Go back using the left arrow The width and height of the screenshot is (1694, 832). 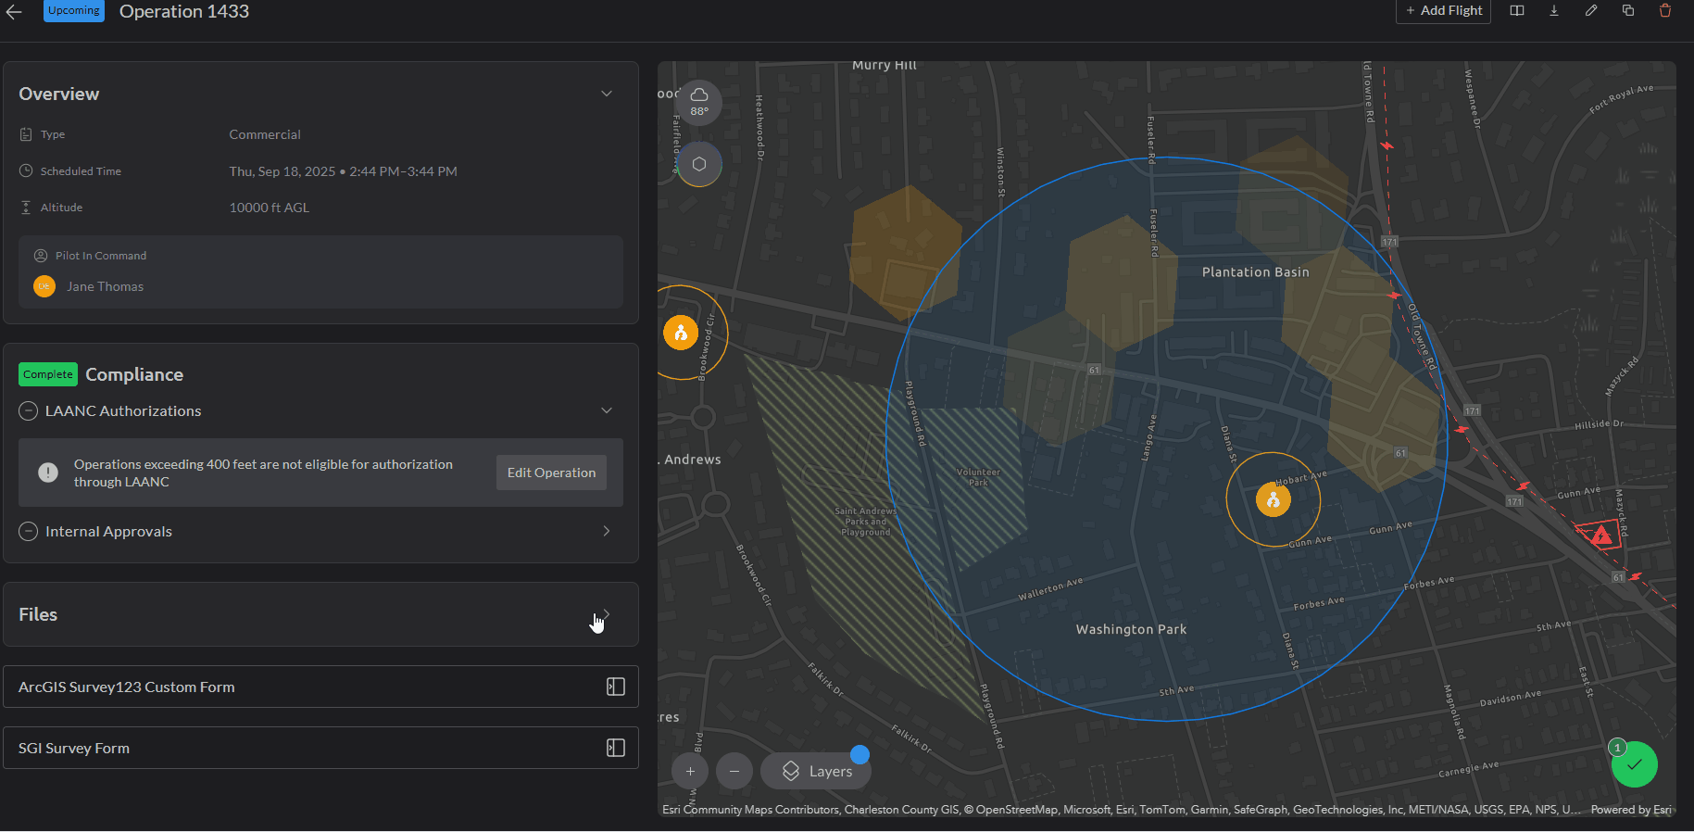point(14,12)
